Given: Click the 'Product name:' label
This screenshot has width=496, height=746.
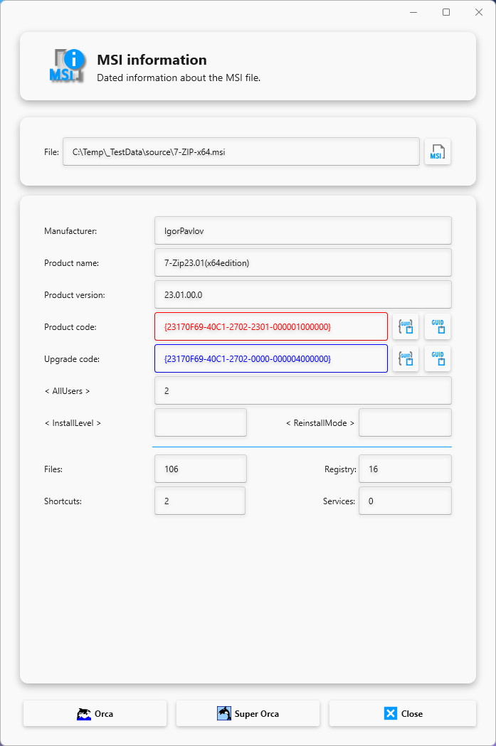Looking at the screenshot, I should pyautogui.click(x=71, y=262).
